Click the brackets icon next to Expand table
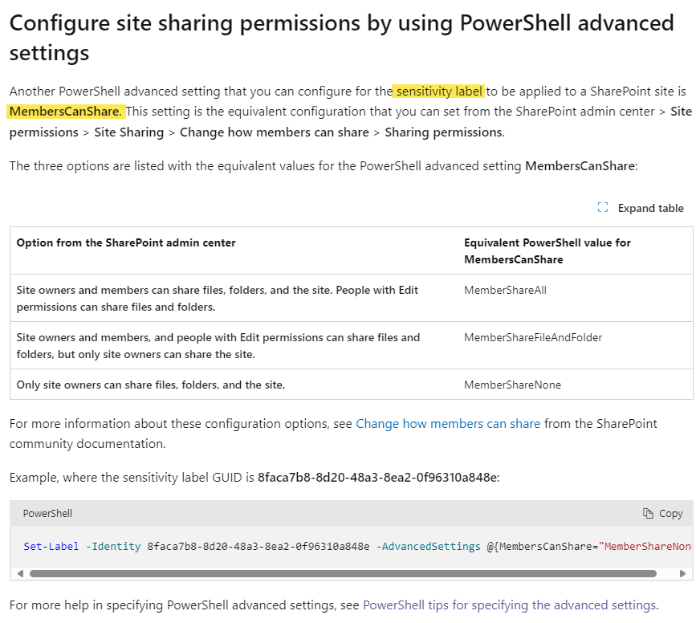Image resolution: width=696 pixels, height=623 pixels. pos(602,207)
